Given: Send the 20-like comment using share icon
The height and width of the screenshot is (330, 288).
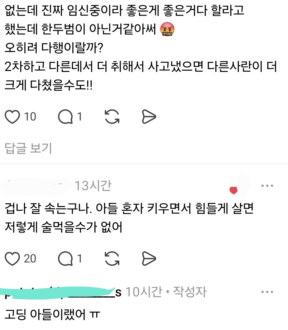Looking at the screenshot, I should coord(149,258).
